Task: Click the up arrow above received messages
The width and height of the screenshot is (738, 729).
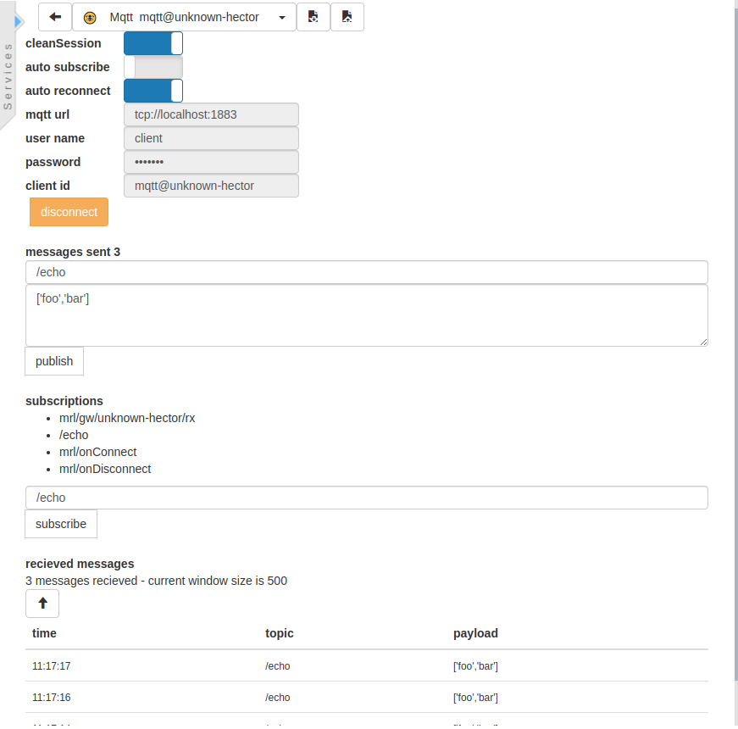Action: pyautogui.click(x=42, y=604)
